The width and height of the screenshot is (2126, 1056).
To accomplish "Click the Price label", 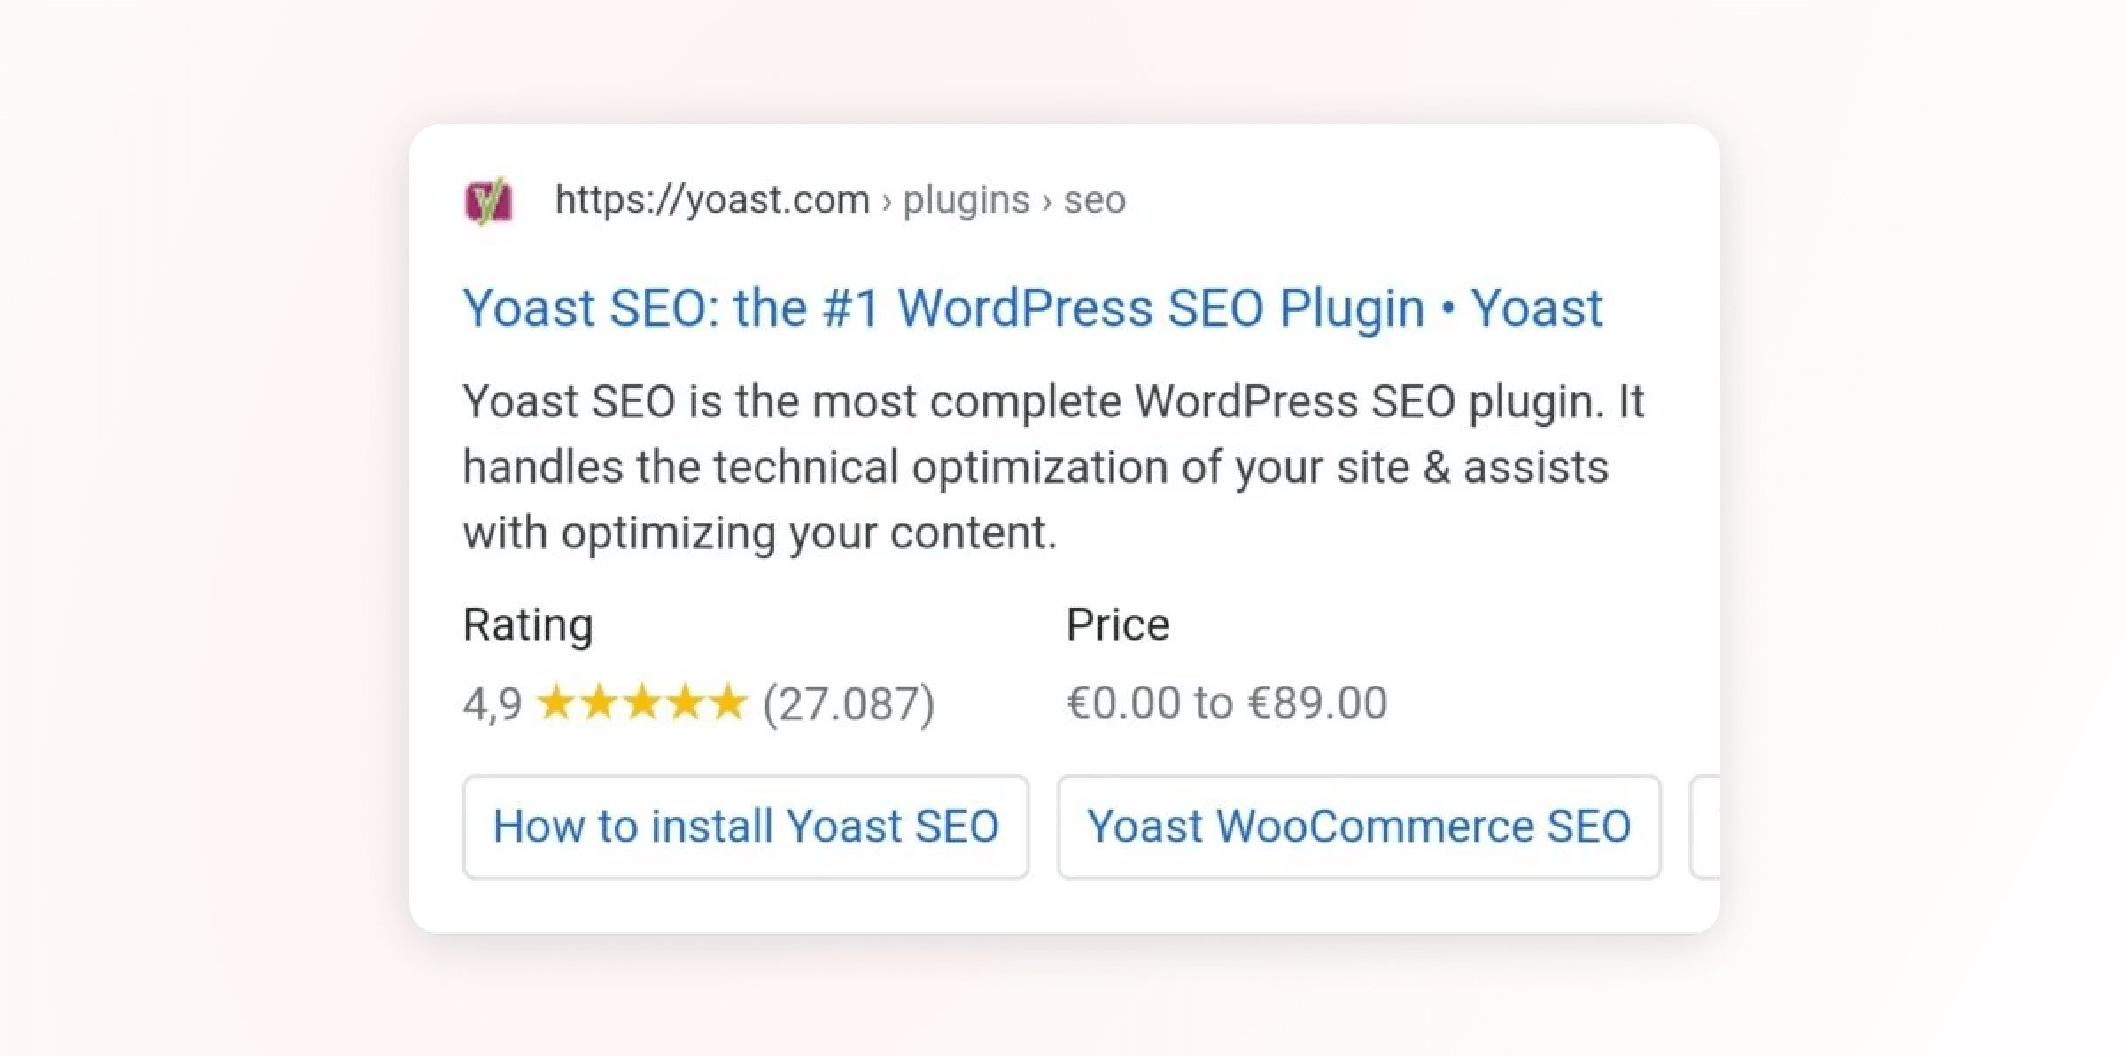I will 1118,625.
